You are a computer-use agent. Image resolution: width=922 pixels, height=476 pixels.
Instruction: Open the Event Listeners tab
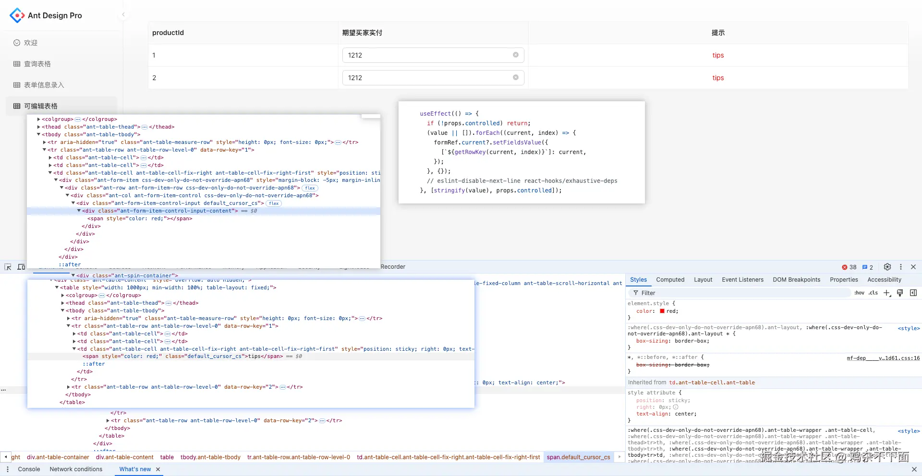tap(742, 280)
